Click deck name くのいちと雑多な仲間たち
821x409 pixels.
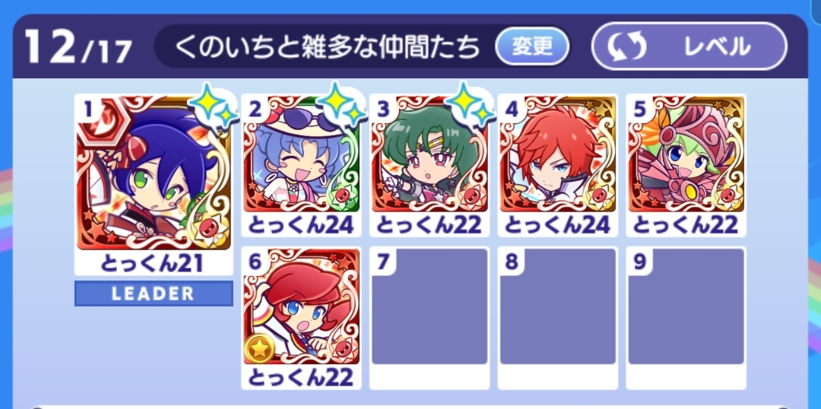[327, 47]
